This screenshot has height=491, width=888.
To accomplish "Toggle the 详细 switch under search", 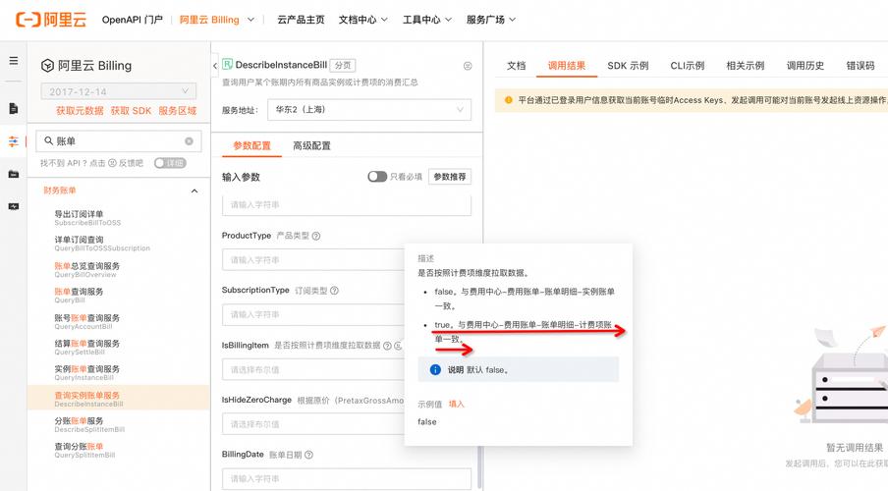I will pos(170,163).
